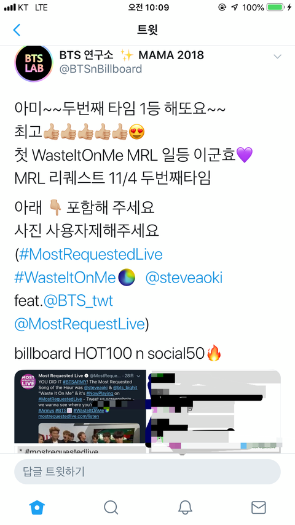295x525 pixels.
Task: Open the BTS LAB profile avatar
Action: click(34, 63)
